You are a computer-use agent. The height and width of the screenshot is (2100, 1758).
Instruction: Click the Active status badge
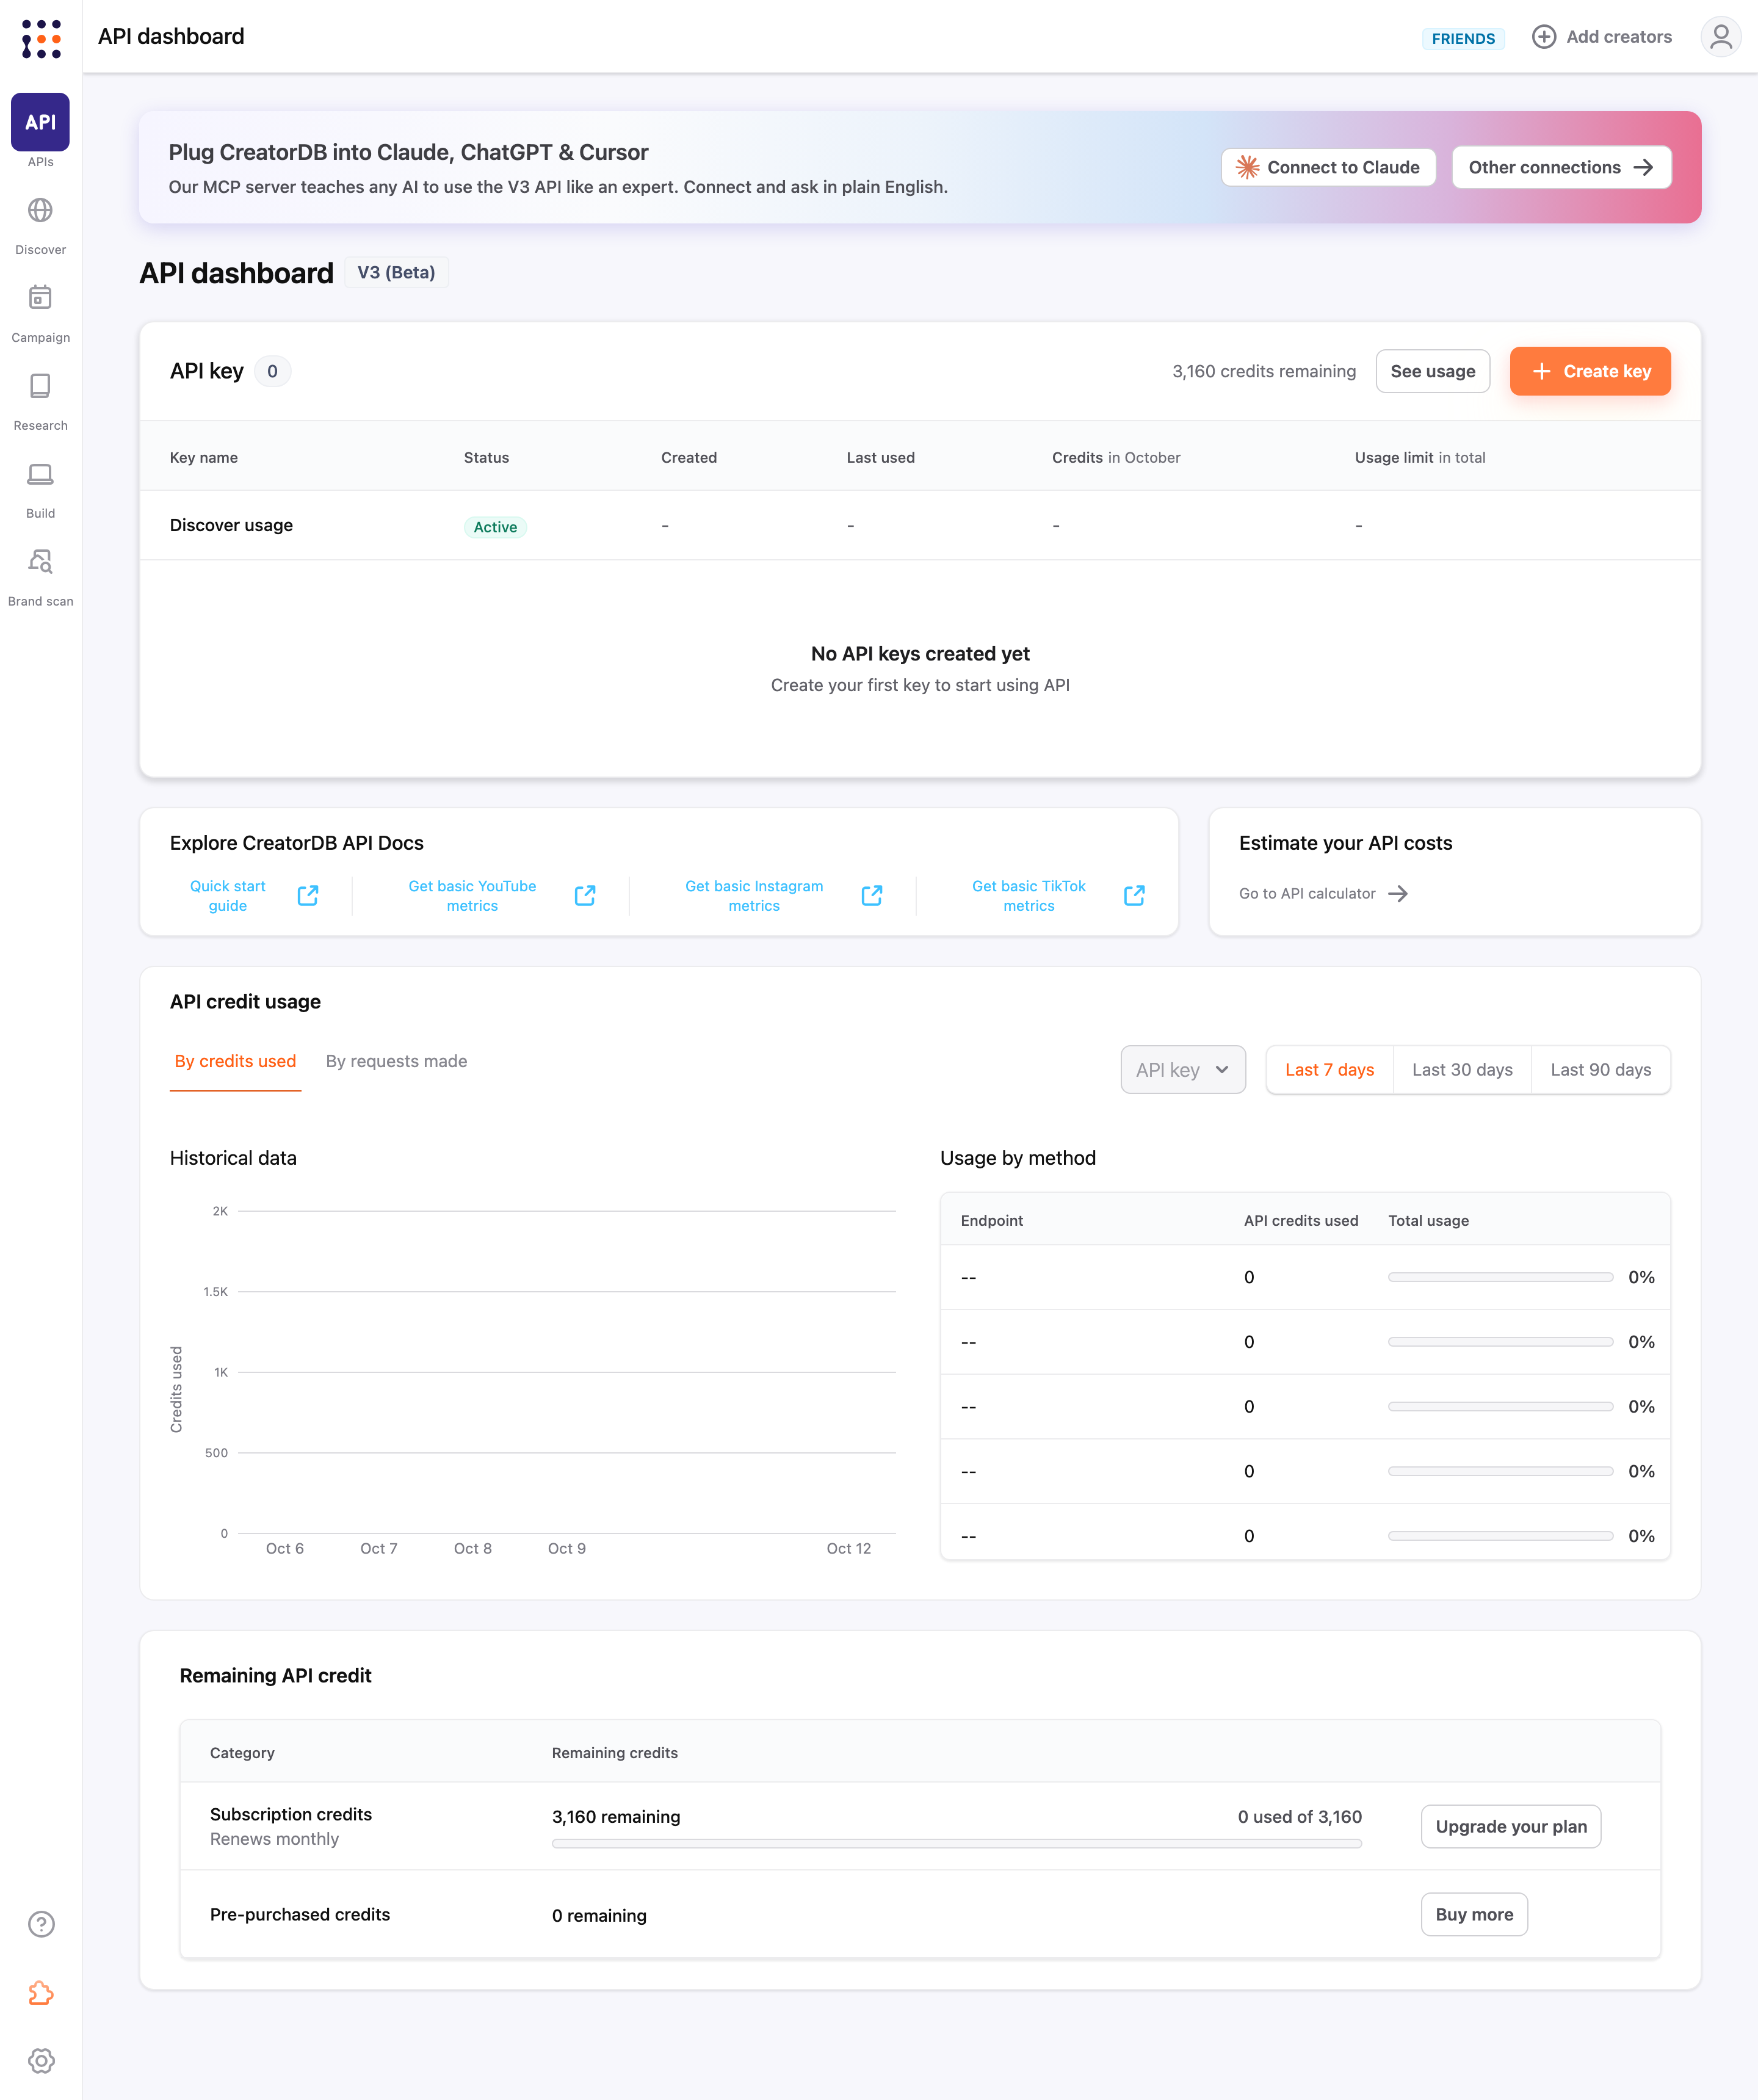tap(495, 527)
